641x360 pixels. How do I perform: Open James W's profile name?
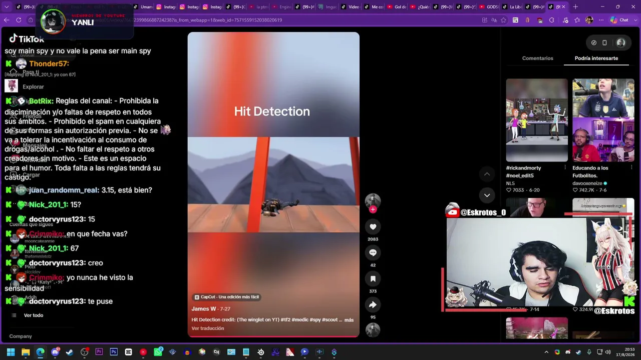tap(204, 309)
